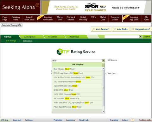Select 1542: Mitsubishi UFJ Japan Physical Silver ETF
Viewport: 152px width, 122px height.
tap(77, 103)
